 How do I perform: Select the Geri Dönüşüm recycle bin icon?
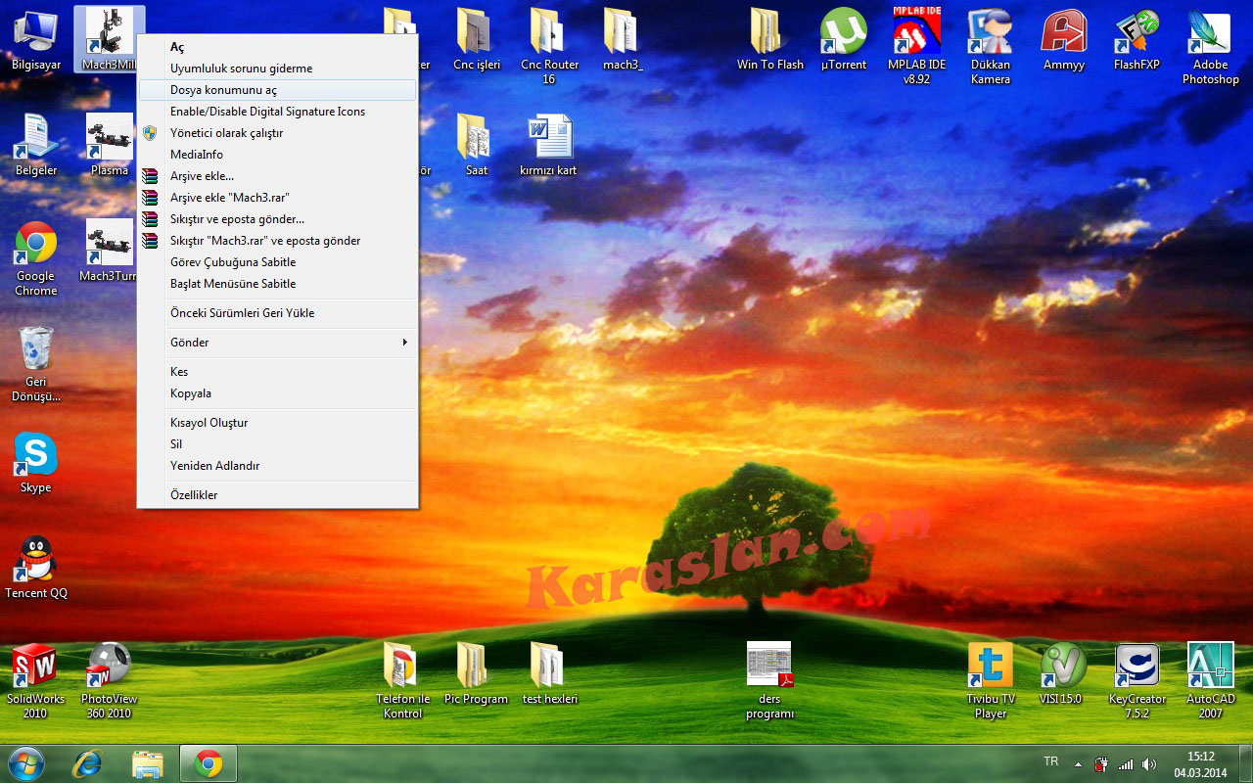[x=36, y=364]
